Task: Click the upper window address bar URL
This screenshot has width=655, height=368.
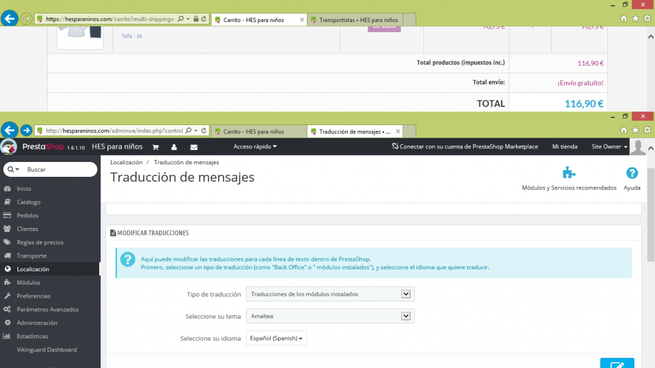Action: [x=110, y=19]
